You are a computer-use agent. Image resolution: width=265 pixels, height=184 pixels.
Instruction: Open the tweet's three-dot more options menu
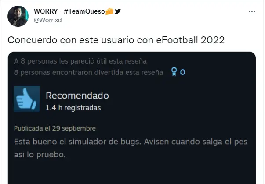(x=252, y=11)
